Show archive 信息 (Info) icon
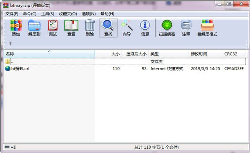The height and width of the screenshot is (153, 250). [145, 28]
